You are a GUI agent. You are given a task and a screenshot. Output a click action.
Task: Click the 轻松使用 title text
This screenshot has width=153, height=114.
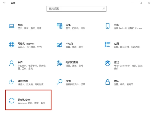click(23, 81)
